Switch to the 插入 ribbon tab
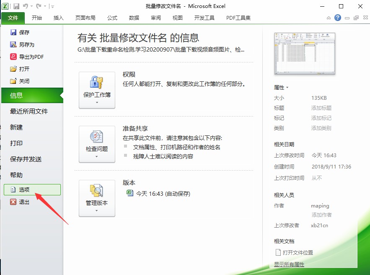Screen dimensions: 370x275 (58, 18)
